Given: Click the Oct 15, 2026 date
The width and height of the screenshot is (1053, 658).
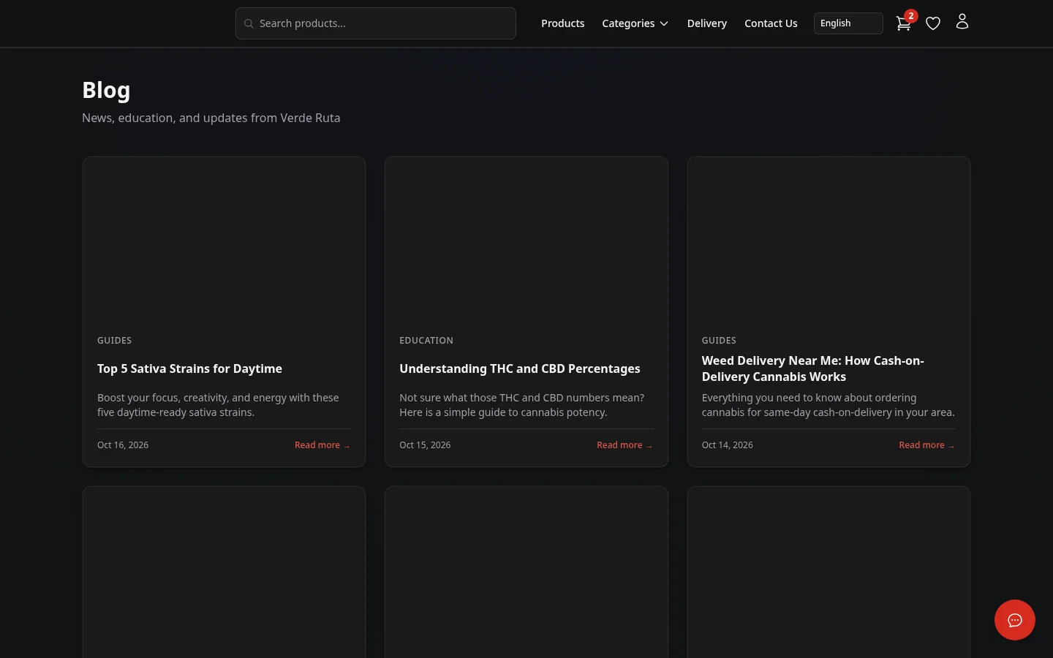Looking at the screenshot, I should (x=425, y=445).
